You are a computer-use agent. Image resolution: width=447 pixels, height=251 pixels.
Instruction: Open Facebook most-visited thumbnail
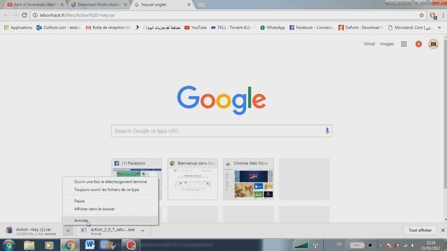[x=137, y=178]
